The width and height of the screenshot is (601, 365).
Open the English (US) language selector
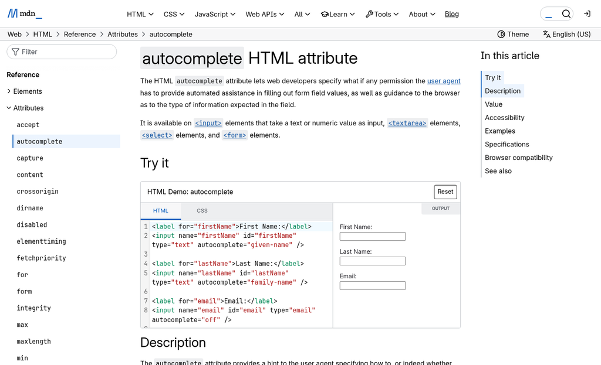566,34
